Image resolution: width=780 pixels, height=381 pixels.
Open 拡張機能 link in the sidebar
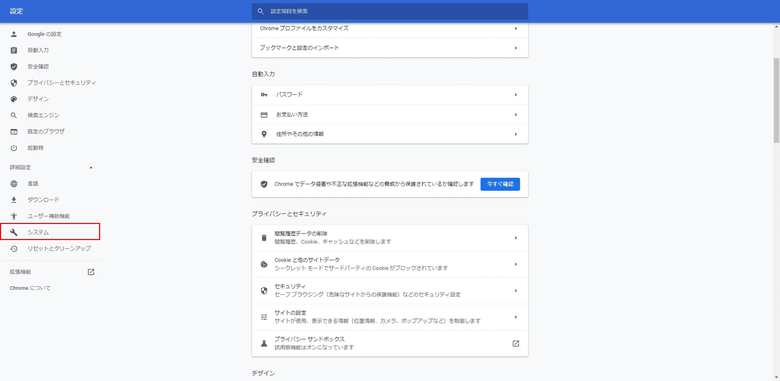(x=20, y=272)
